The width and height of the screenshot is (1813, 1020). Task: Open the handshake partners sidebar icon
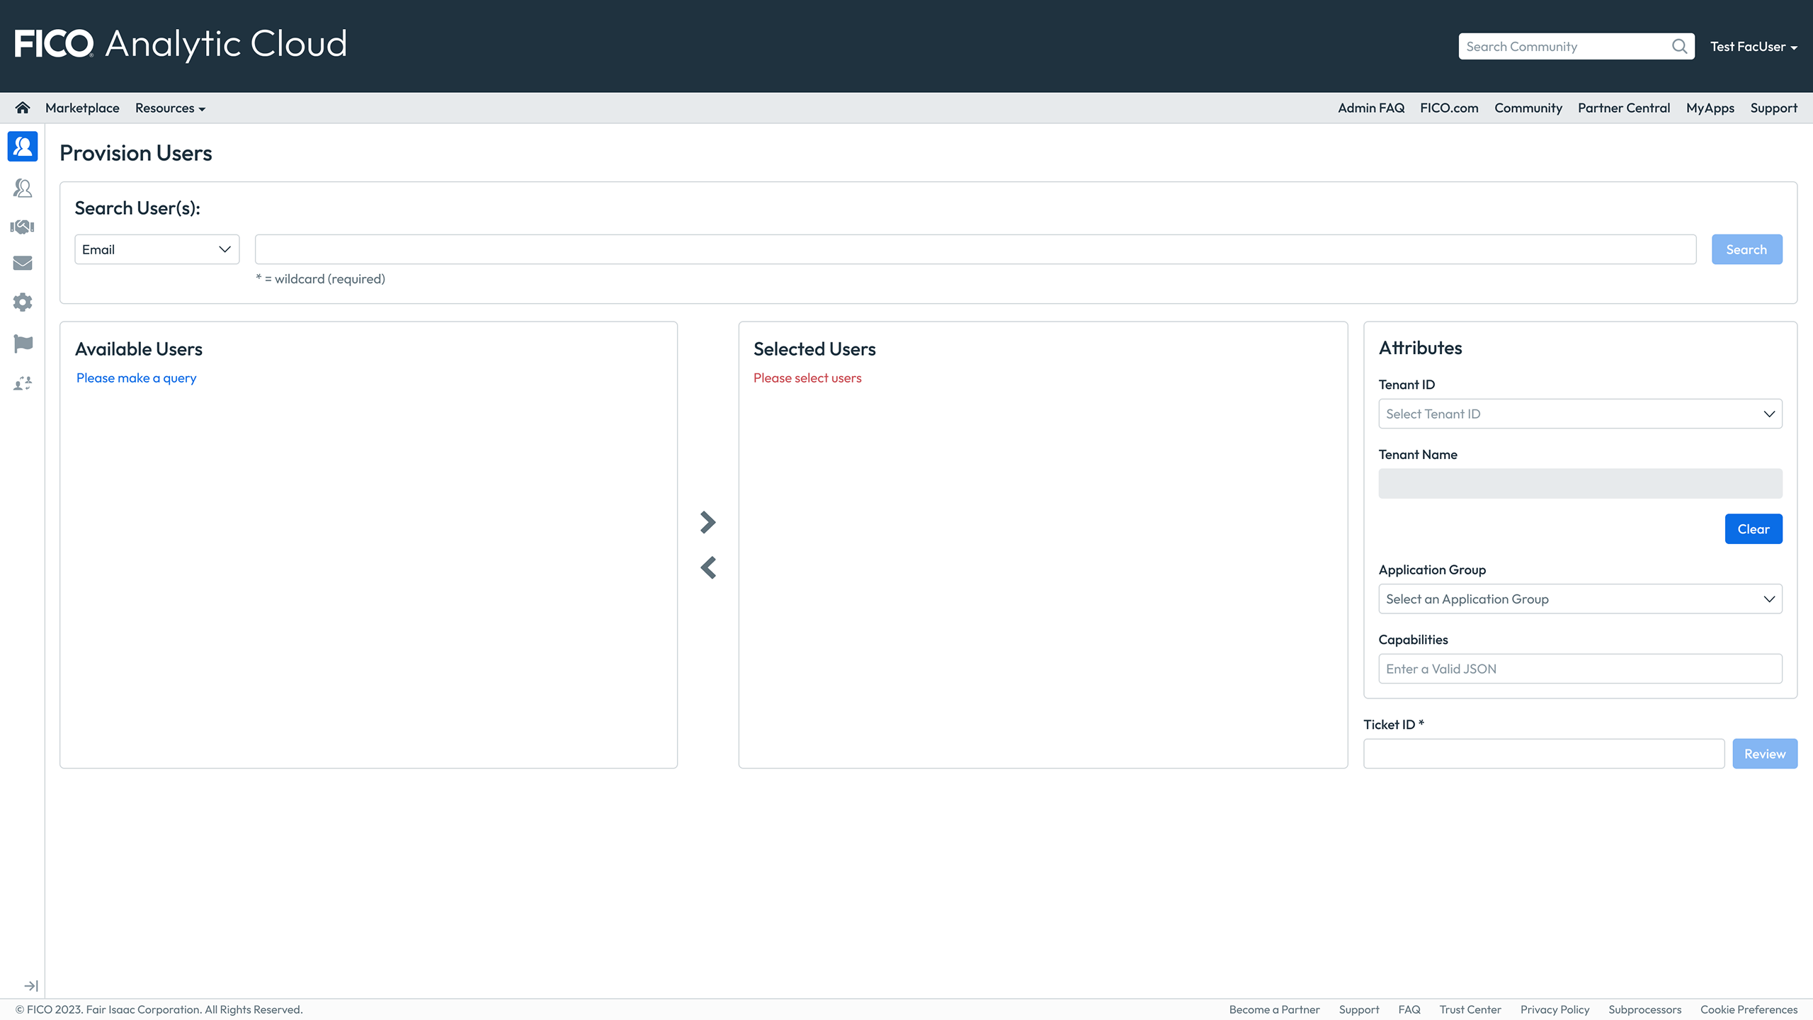point(23,227)
